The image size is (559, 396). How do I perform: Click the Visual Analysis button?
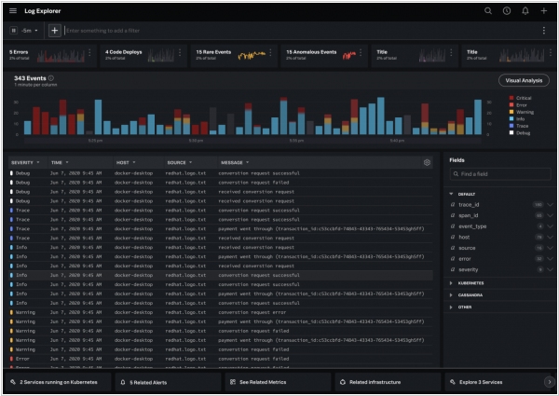pyautogui.click(x=523, y=81)
